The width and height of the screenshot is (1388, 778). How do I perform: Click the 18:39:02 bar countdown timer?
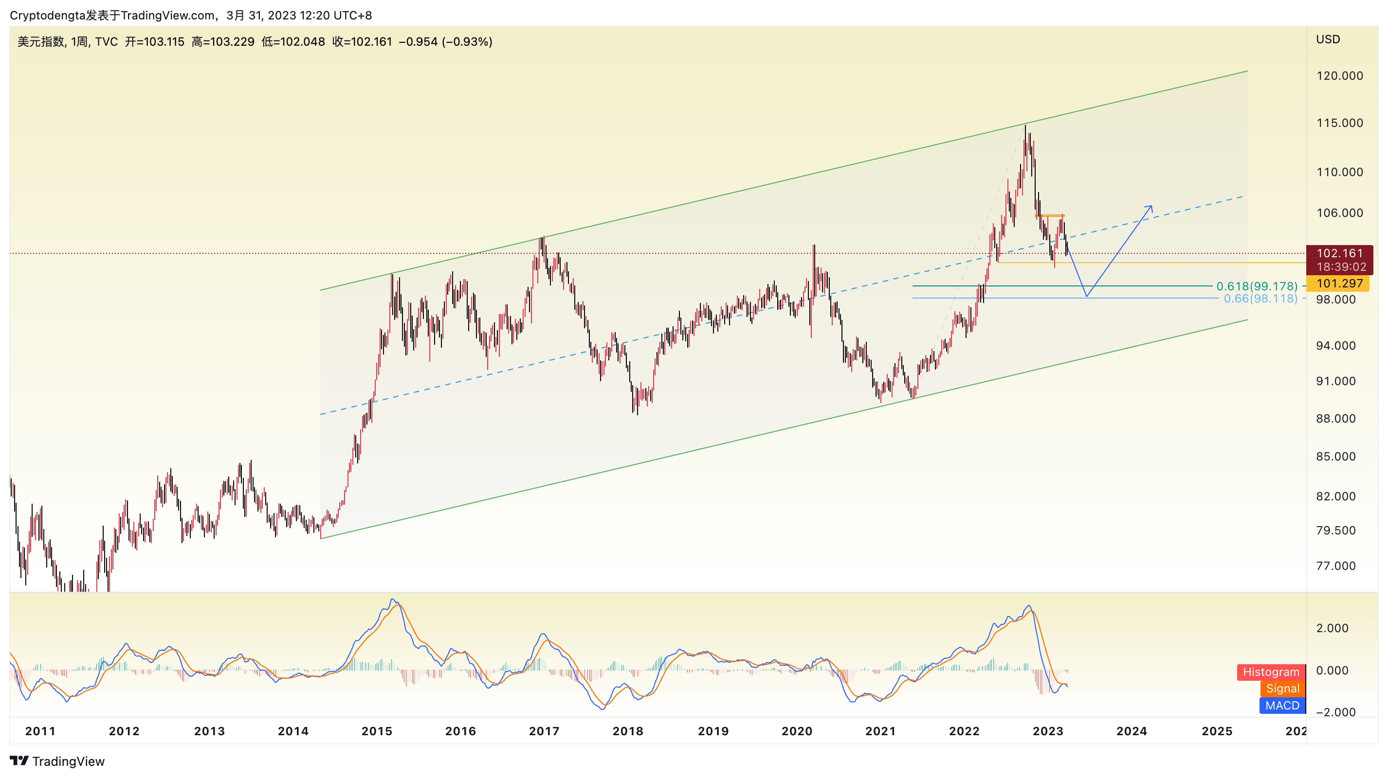1341,267
